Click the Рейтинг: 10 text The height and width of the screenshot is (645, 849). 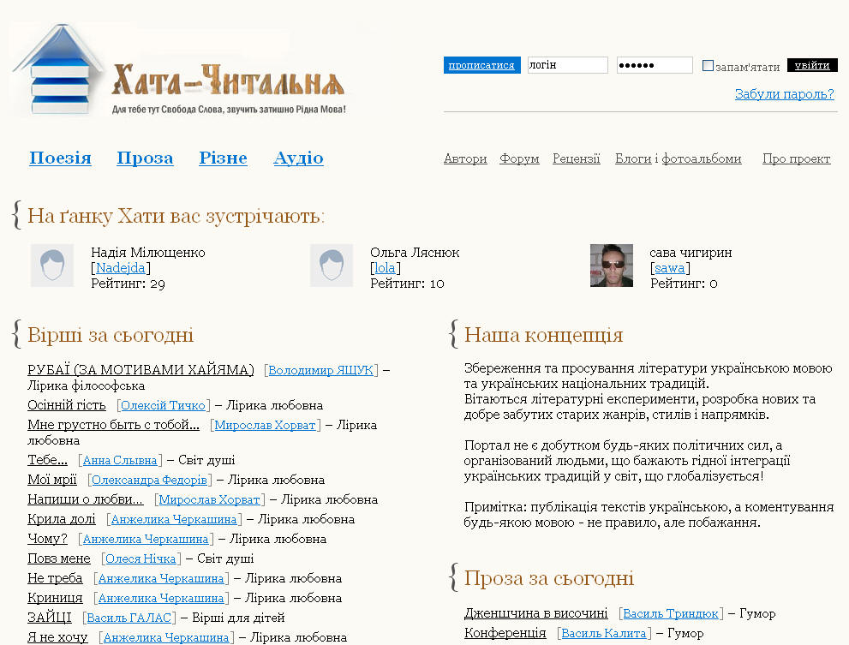[407, 284]
